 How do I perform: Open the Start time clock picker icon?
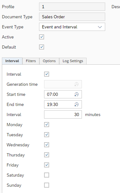pyautogui.click(x=77, y=94)
